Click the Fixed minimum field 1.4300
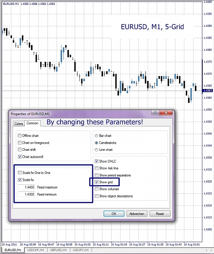214x254 pixels. pyautogui.click(x=26, y=194)
